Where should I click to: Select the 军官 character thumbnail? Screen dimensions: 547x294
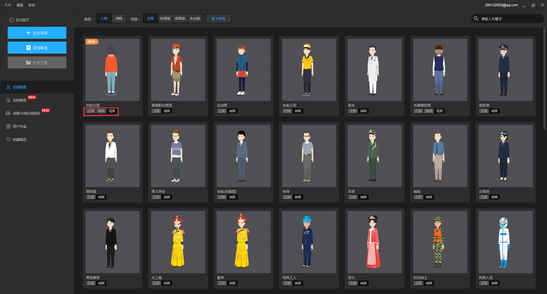pyautogui.click(x=375, y=156)
